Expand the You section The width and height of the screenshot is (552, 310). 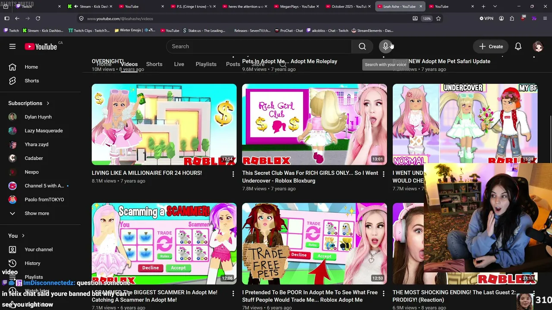[16, 236]
